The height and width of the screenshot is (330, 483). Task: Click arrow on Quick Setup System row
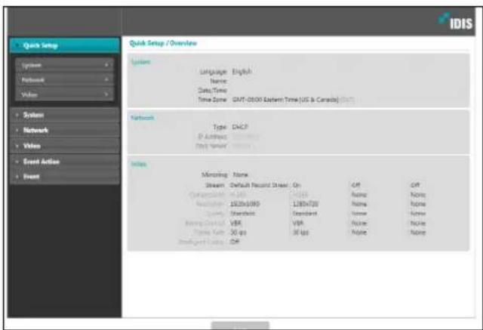106,65
